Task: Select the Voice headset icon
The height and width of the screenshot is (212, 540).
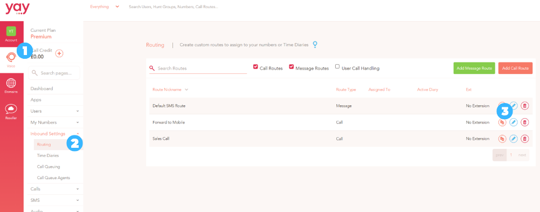Action: click(x=11, y=57)
